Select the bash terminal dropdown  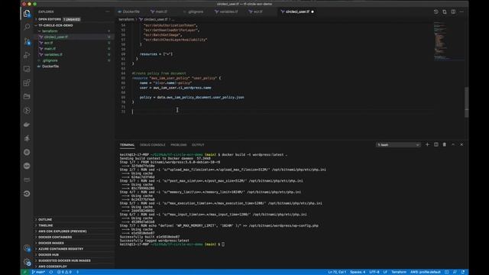(398, 144)
